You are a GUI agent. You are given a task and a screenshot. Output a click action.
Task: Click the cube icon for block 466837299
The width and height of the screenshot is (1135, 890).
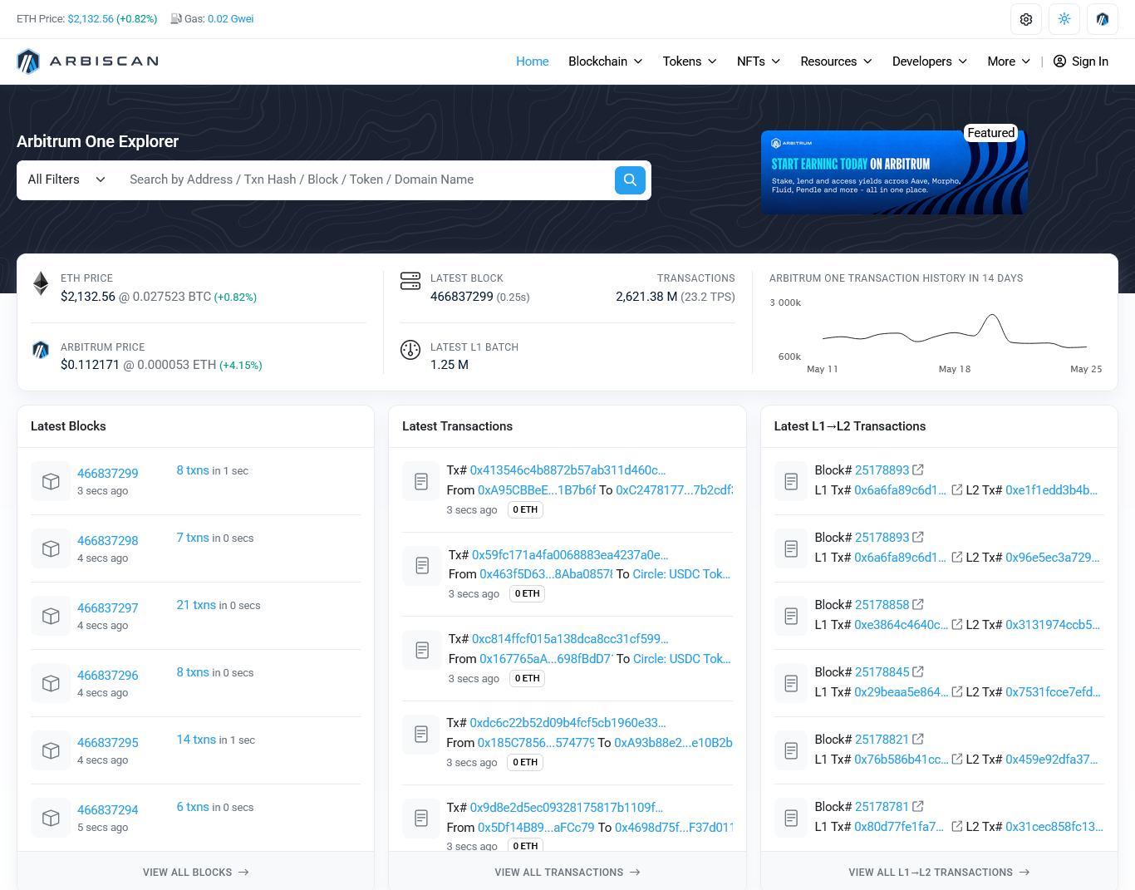point(51,481)
